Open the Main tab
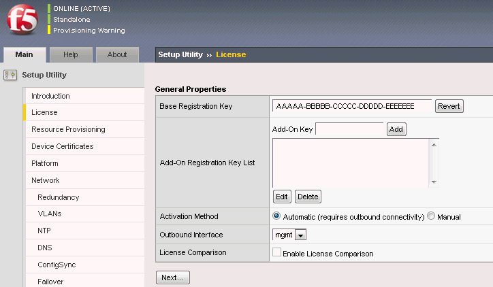The height and width of the screenshot is (287, 493). (25, 54)
